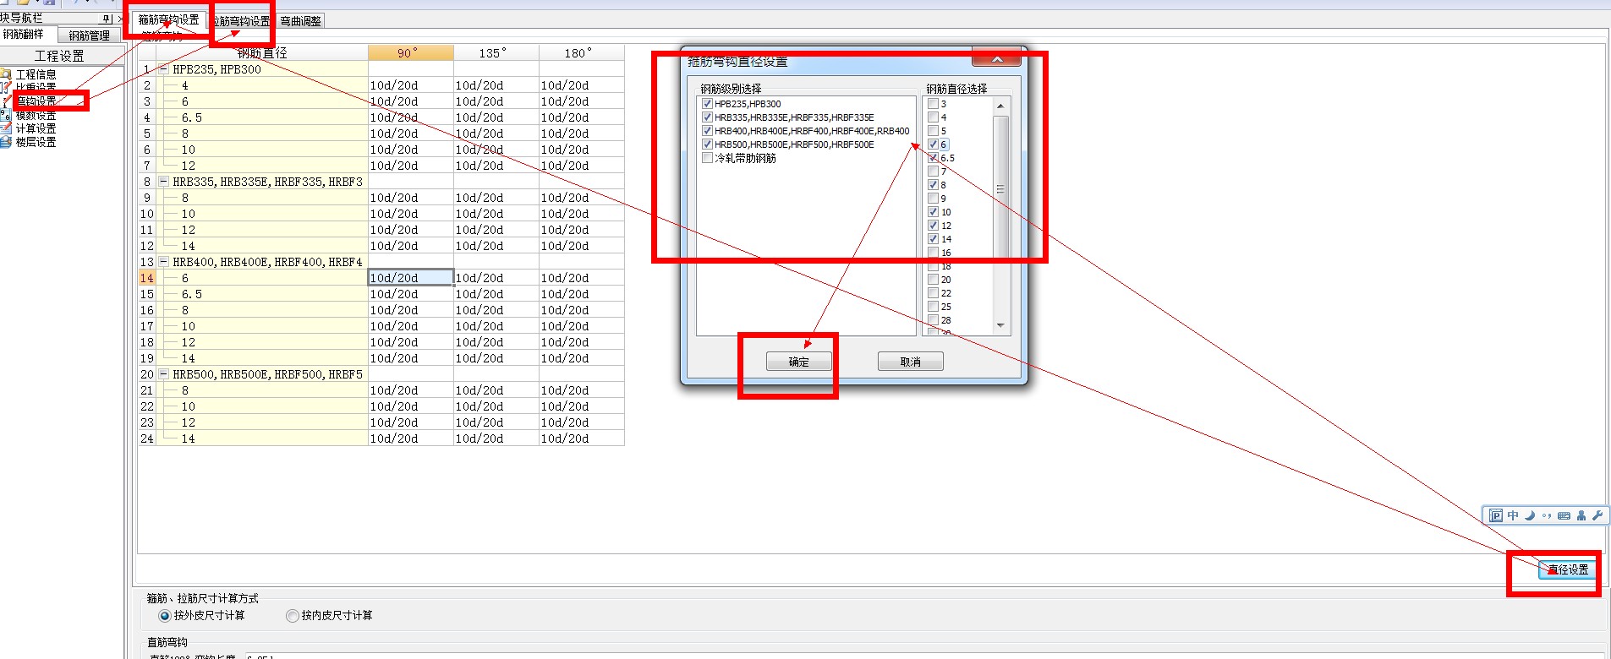Open the IME soft keyboard icon
The image size is (1611, 659).
(1564, 515)
